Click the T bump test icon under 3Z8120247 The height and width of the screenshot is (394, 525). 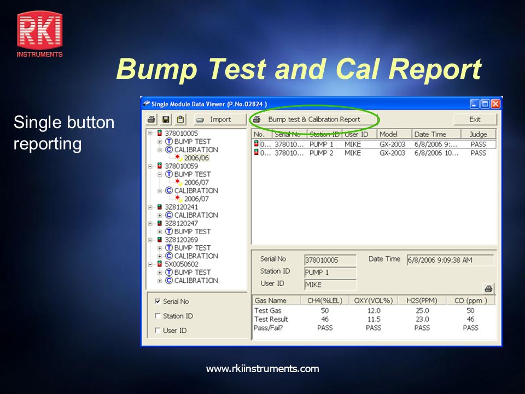click(169, 231)
